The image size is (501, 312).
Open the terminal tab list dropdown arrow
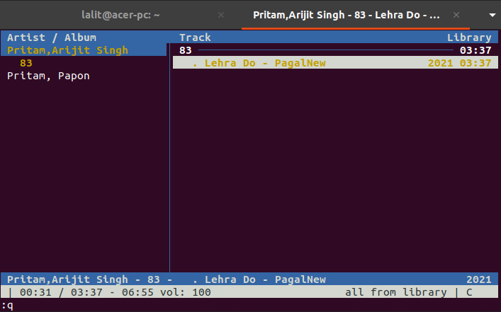(x=489, y=14)
